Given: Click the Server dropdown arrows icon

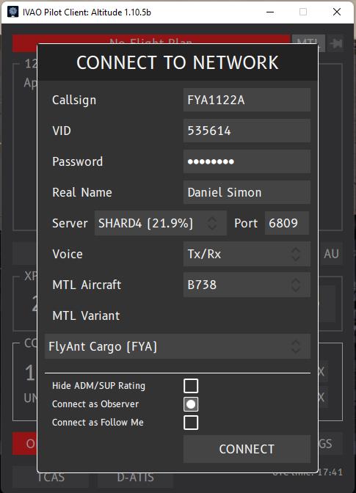Looking at the screenshot, I should pyautogui.click(x=212, y=223).
